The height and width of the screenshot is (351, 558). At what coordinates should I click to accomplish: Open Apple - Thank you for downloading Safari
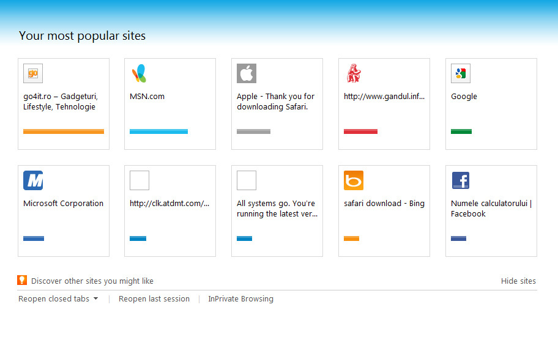(275, 102)
